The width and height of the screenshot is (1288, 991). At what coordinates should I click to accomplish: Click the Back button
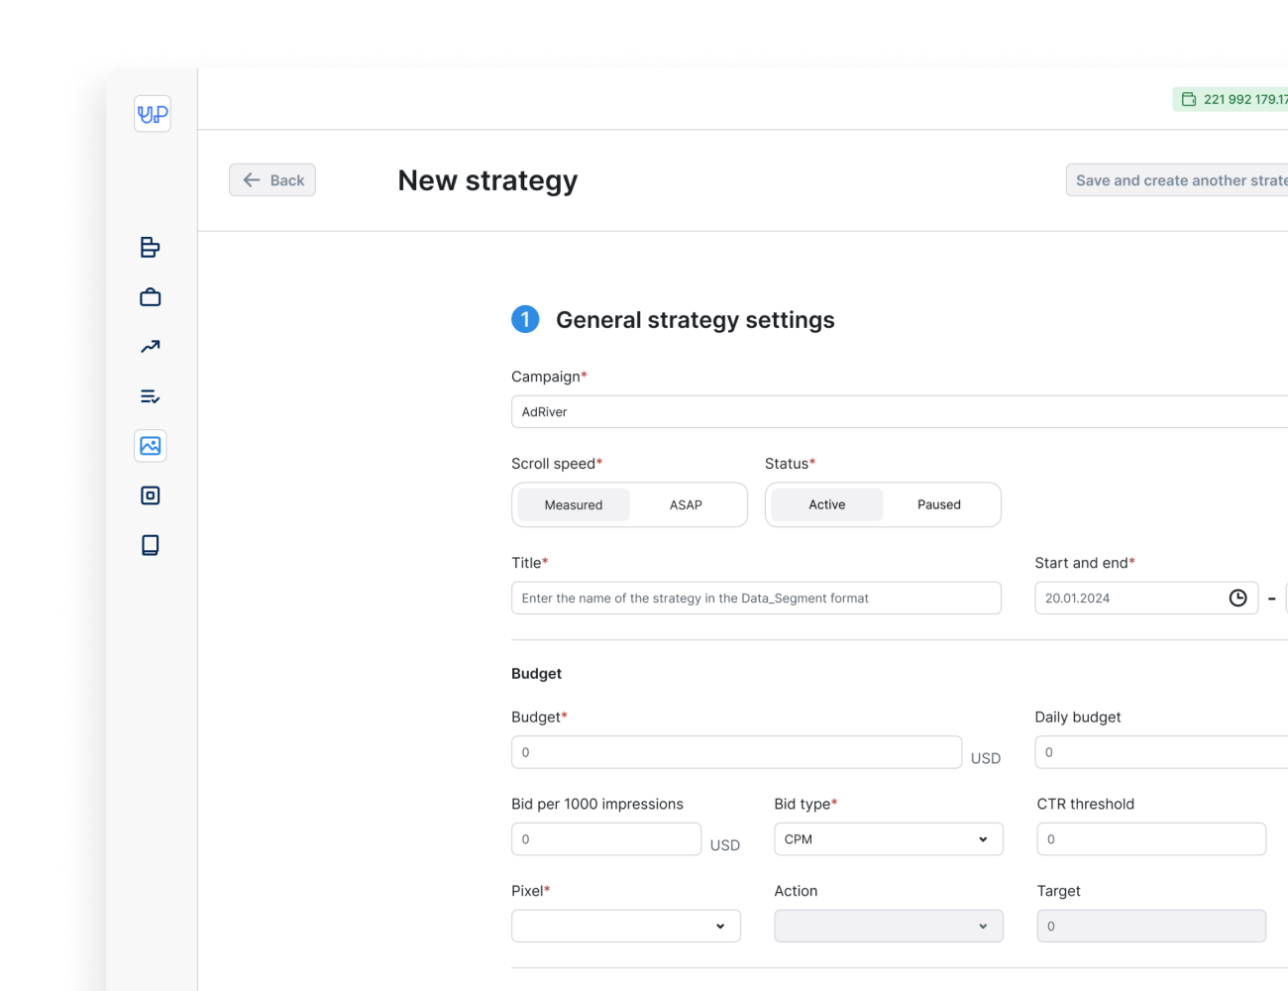[x=272, y=180]
